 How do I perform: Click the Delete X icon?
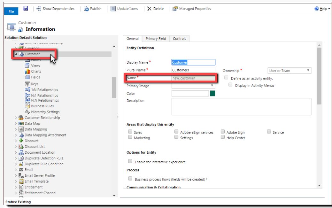(149, 9)
